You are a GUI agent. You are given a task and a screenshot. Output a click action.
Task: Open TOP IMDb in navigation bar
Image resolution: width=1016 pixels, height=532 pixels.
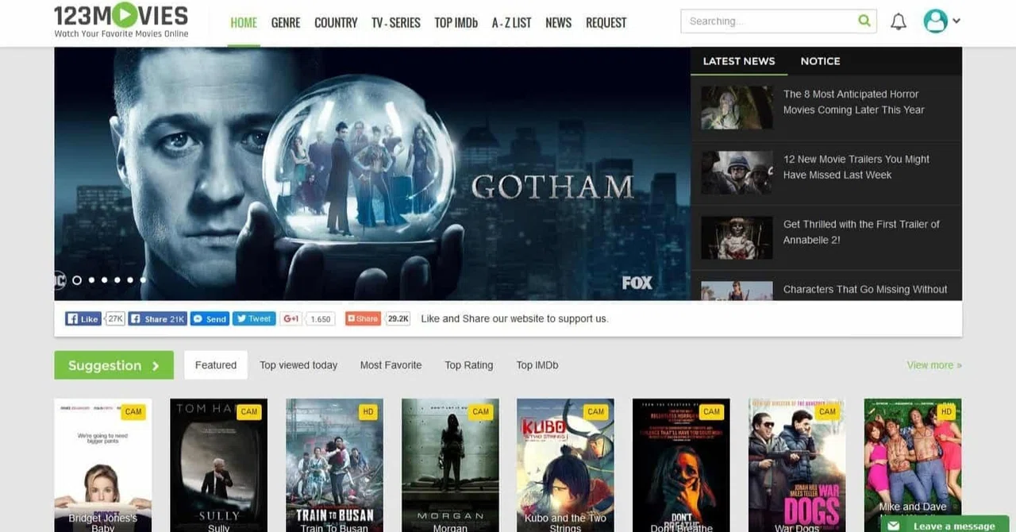(x=456, y=22)
